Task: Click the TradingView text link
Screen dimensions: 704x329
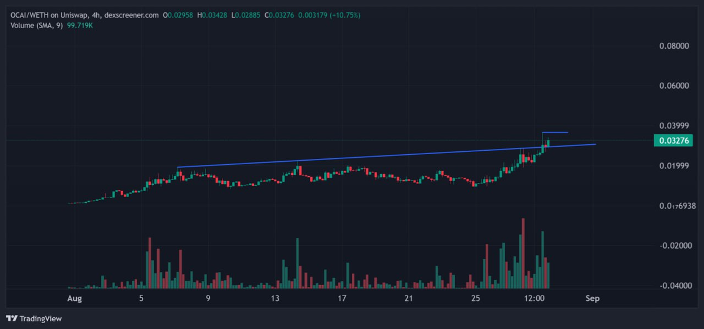Action: click(x=40, y=318)
